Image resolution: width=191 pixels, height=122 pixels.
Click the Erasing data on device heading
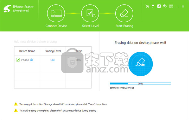coord(140,43)
